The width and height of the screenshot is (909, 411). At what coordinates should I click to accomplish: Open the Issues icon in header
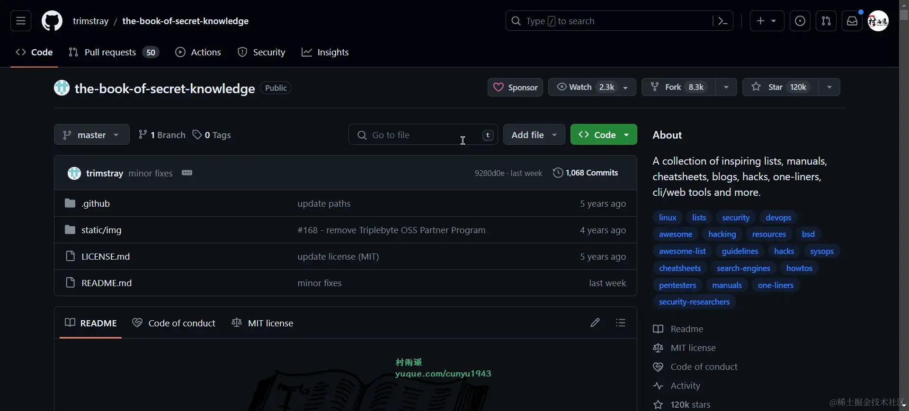800,21
